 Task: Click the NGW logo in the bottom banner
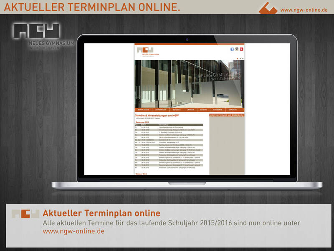click(x=25, y=213)
